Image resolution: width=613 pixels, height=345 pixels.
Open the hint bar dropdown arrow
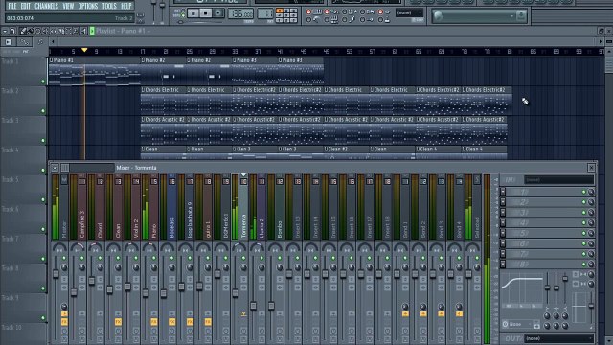pos(511,16)
